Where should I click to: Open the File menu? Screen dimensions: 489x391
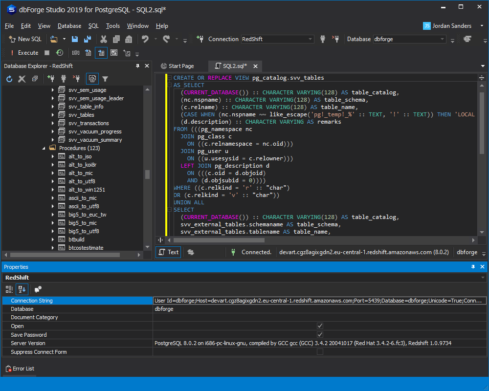click(9, 26)
